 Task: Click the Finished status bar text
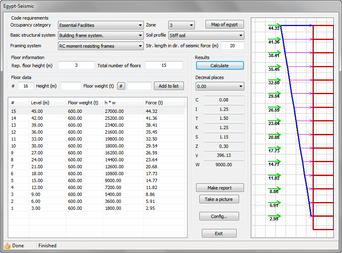click(x=47, y=246)
